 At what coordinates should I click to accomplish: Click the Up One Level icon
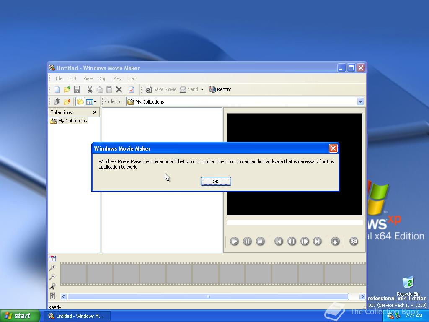pos(57,101)
